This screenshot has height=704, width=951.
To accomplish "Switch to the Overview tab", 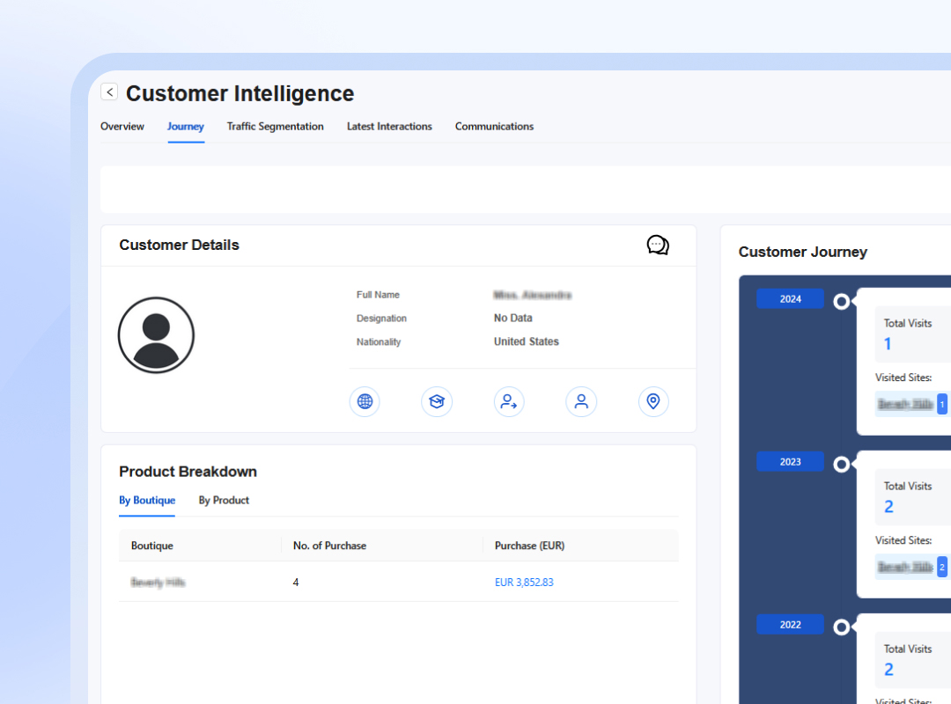I will pyautogui.click(x=122, y=126).
